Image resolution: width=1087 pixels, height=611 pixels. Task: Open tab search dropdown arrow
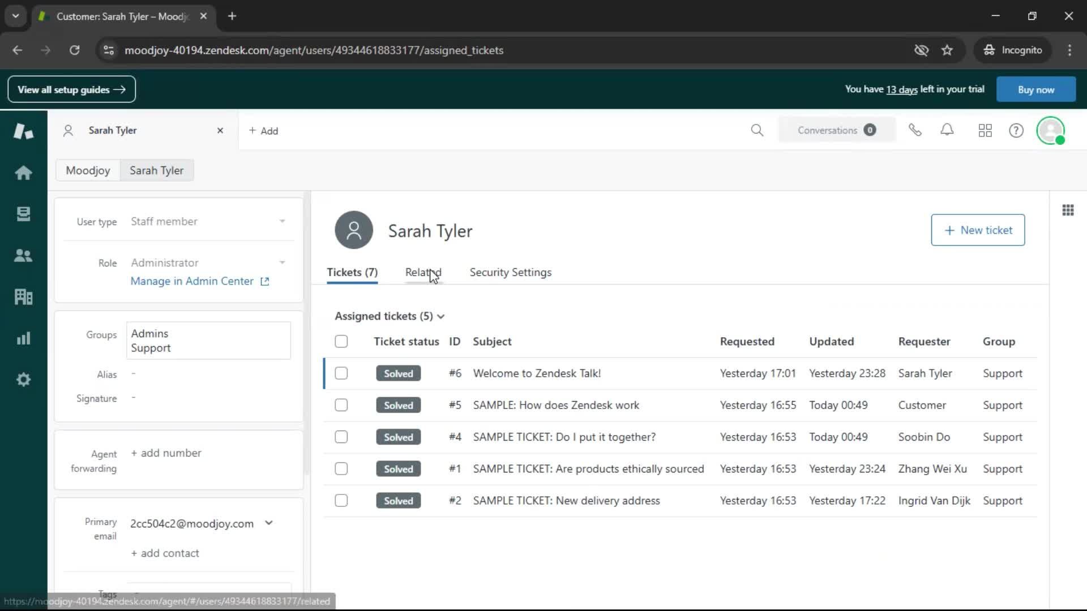(16, 16)
